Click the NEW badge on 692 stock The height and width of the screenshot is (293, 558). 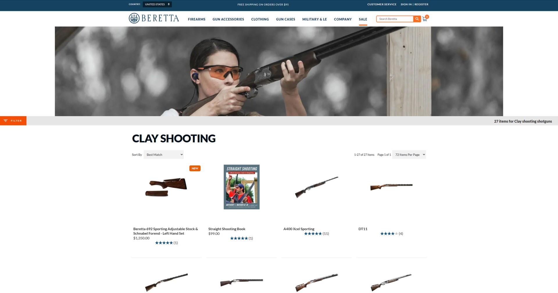pos(195,168)
